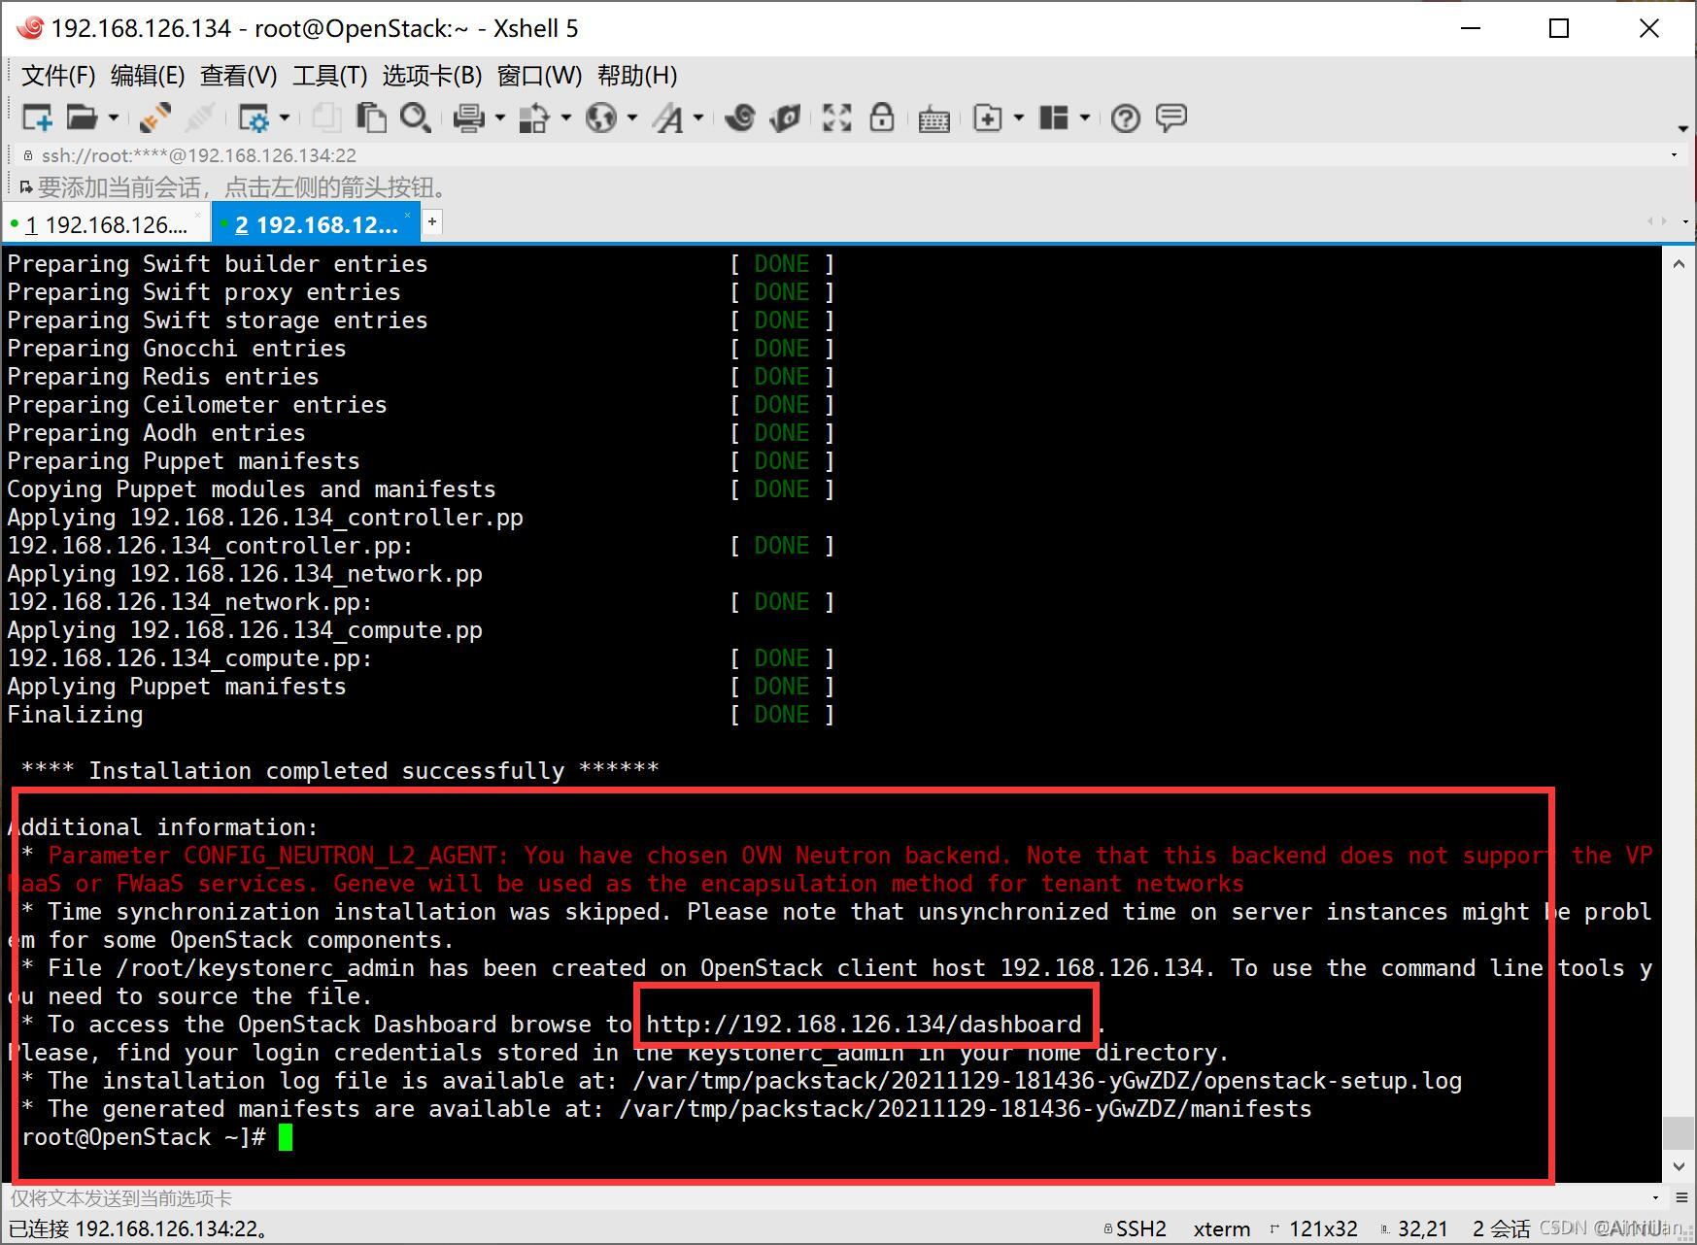Click the Reconnect plug icon
Image resolution: width=1697 pixels, height=1245 pixels.
pyautogui.click(x=154, y=118)
